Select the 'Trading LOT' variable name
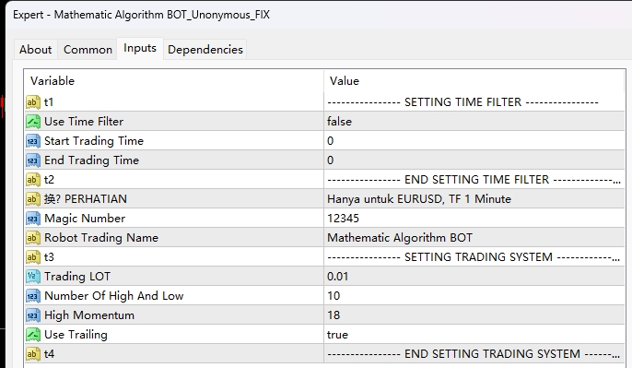632x368 pixels. 77,277
